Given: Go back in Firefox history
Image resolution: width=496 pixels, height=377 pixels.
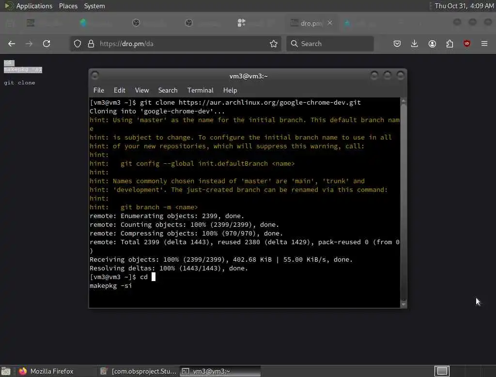Looking at the screenshot, I should pos(12,44).
